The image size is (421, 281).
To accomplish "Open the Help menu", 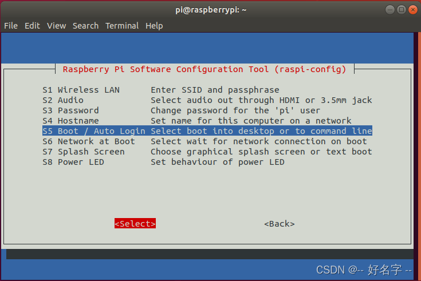I will 154,26.
